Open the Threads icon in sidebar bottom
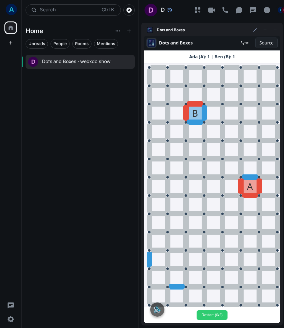The width and height of the screenshot is (284, 328). pos(11,305)
